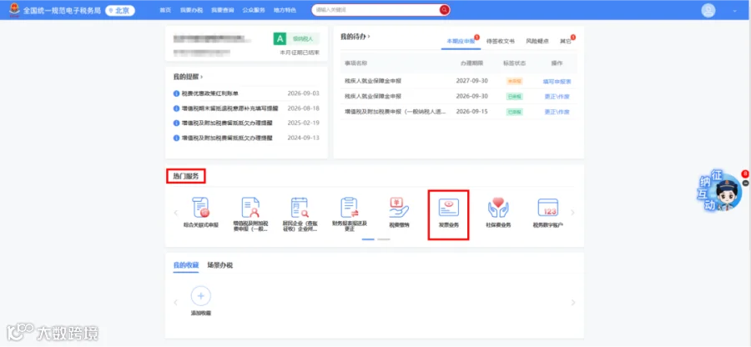Screen dimensions: 751x347
Task: Click info icon beside 2025-02-19 reminder
Action: (x=176, y=123)
